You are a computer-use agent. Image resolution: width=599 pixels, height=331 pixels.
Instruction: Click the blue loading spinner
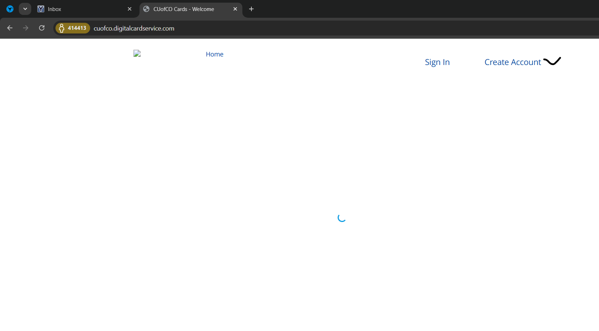pos(342,218)
